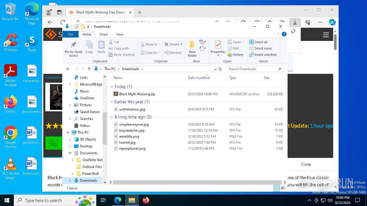367x206 pixels.
Task: Open Firefox from the taskbar
Action: (146, 200)
